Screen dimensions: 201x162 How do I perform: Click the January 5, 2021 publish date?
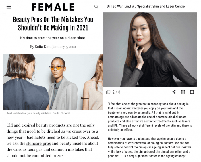tap(64, 47)
